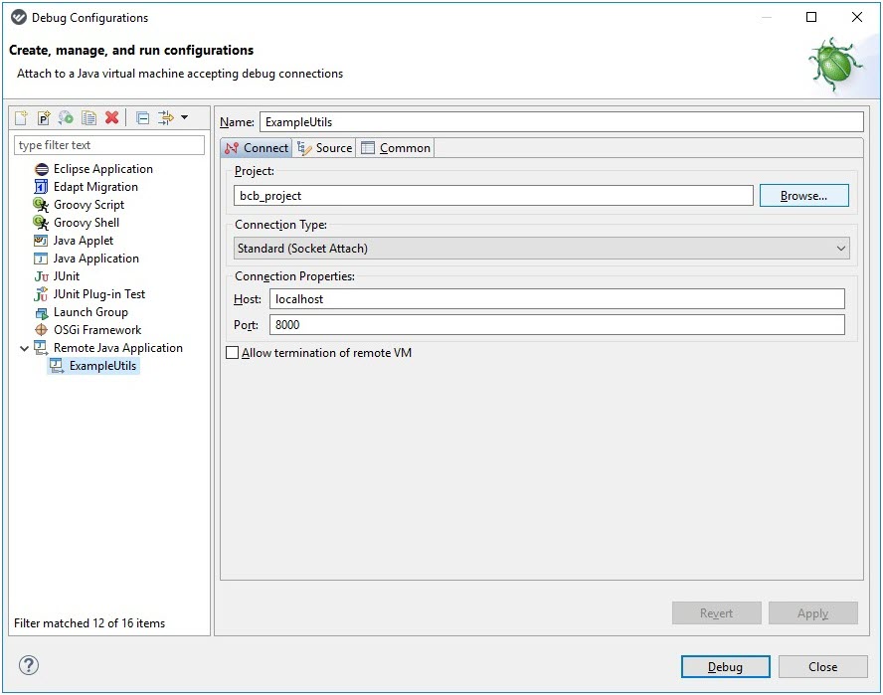Click the Project field bcb_project

493,196
